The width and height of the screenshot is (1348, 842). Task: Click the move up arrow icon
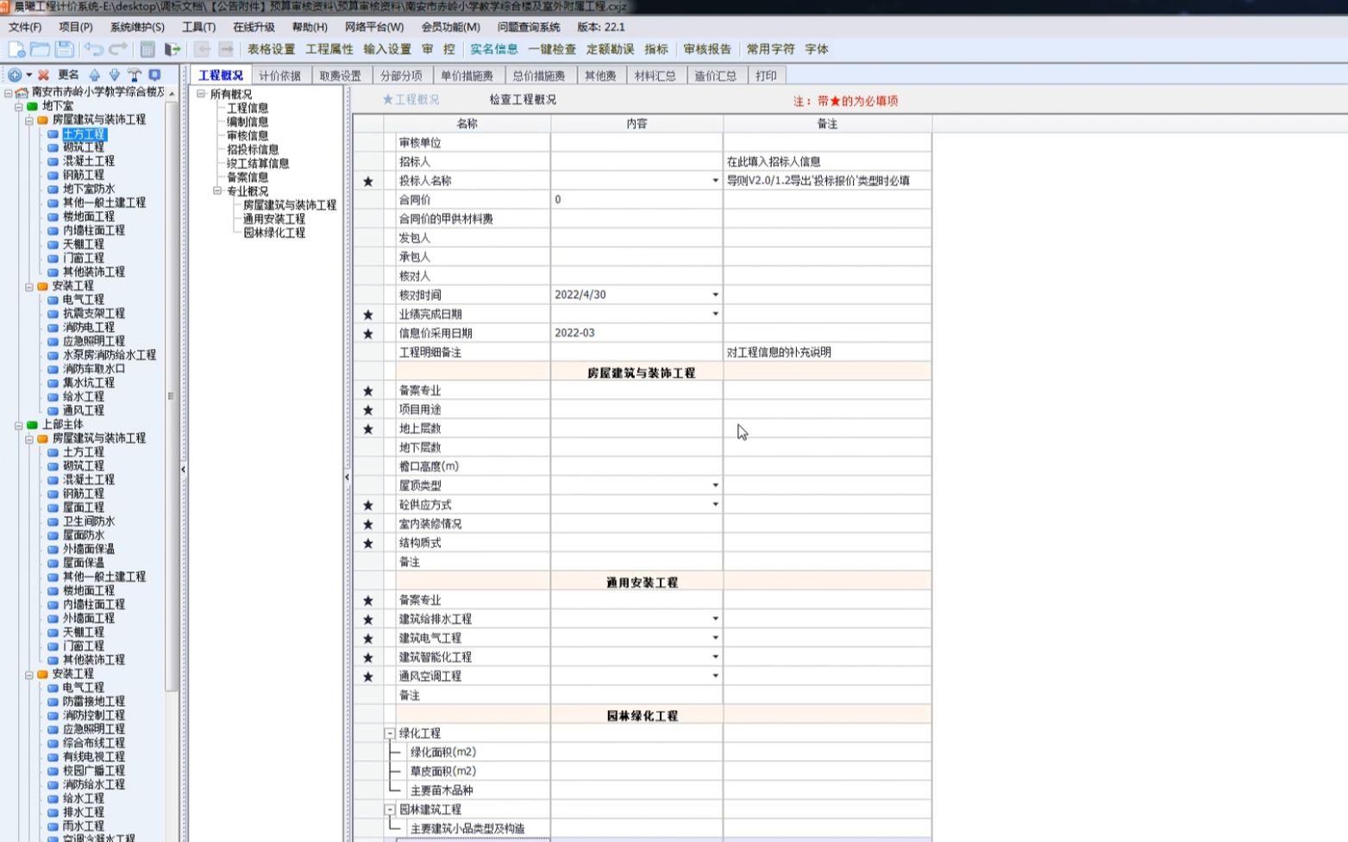(95, 75)
